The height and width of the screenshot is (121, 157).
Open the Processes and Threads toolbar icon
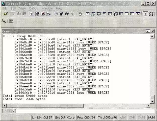[x=132, y=14]
